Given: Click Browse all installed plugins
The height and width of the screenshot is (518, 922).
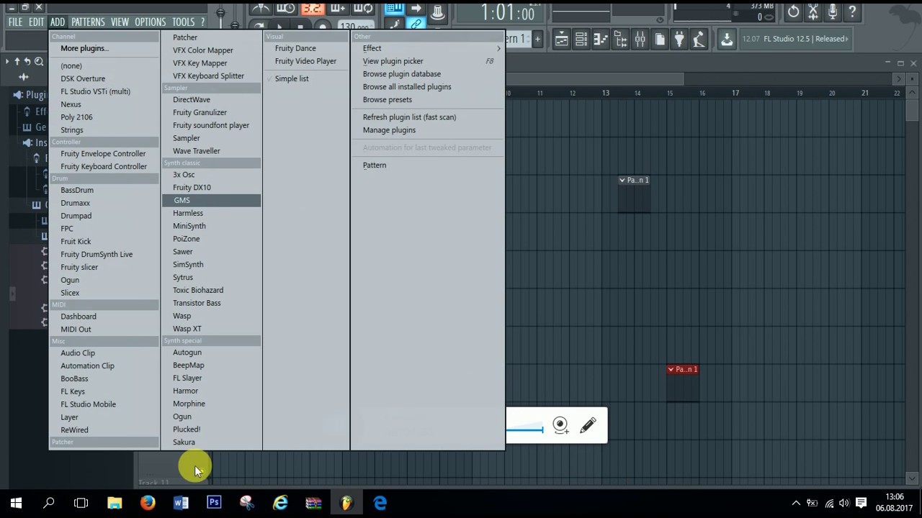Looking at the screenshot, I should pos(407,87).
